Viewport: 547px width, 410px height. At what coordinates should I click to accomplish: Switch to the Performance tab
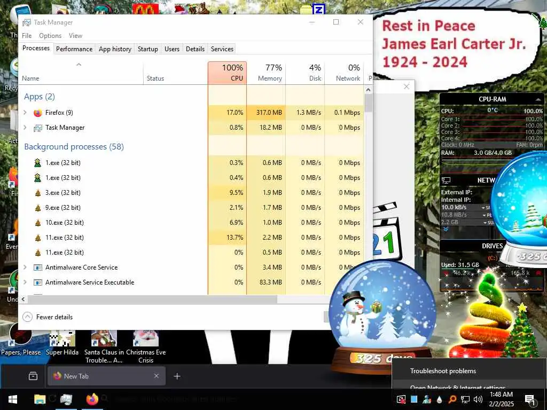(x=74, y=49)
